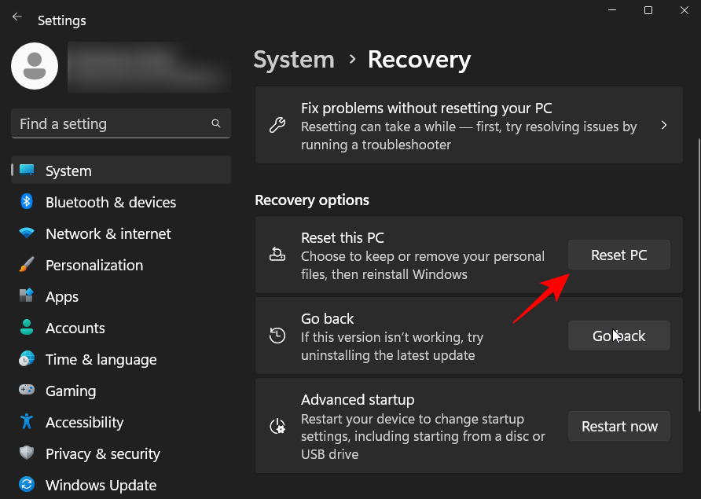Screen dimensions: 701x499
Task: Open System from the breadcrumb
Action: [294, 60]
